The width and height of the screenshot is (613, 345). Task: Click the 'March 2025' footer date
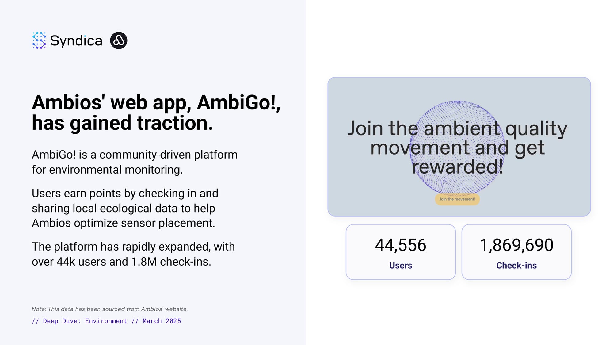point(162,321)
